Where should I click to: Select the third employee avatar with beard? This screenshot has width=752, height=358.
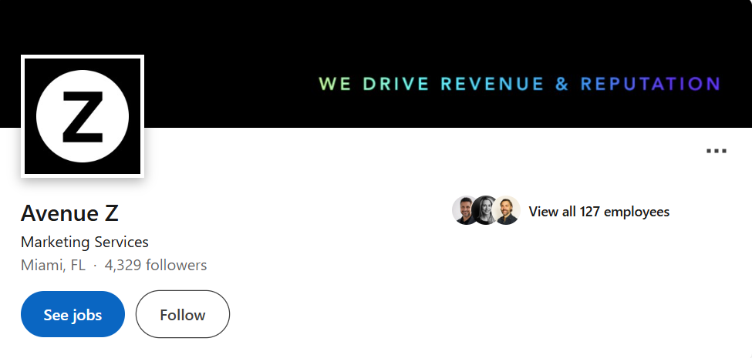point(506,210)
